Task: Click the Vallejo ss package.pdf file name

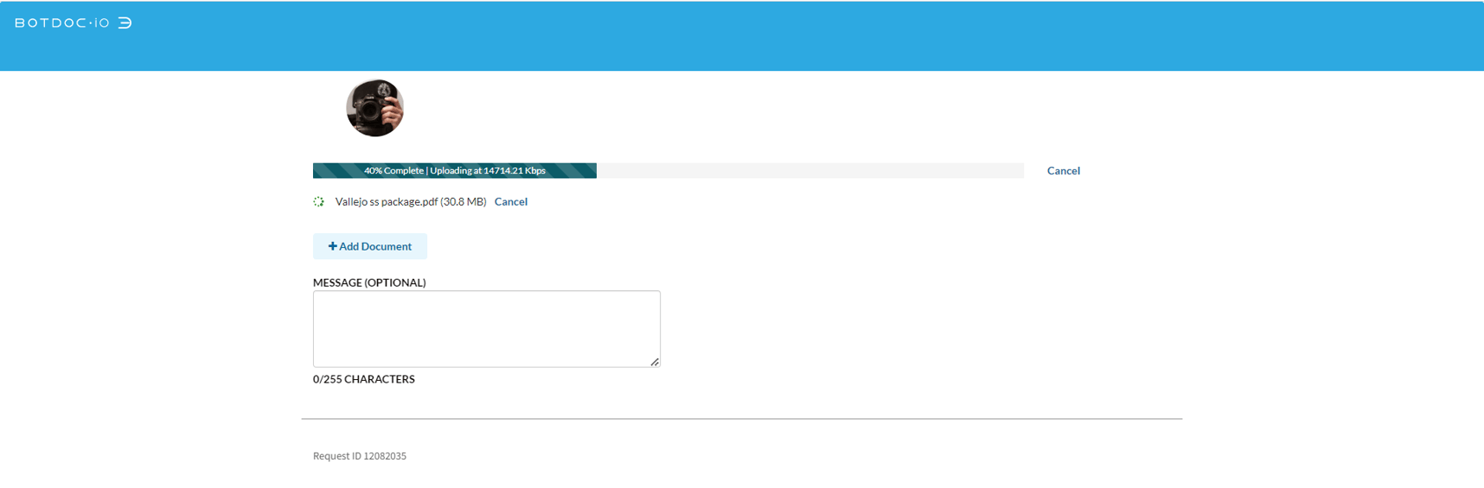Action: (x=411, y=202)
